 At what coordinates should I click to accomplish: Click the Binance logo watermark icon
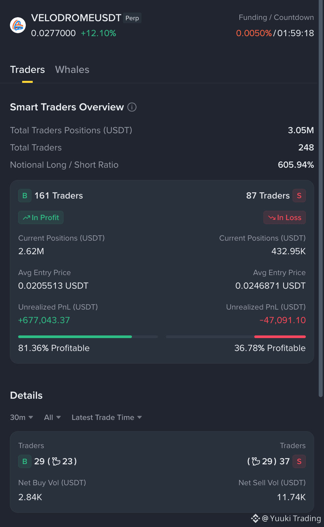[x=255, y=518]
